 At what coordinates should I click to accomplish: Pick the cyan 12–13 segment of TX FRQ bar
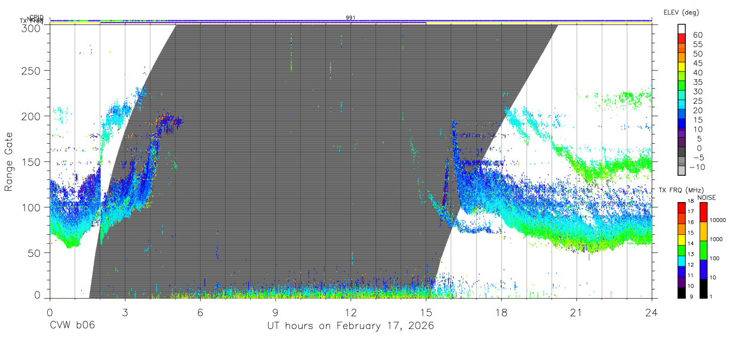[x=682, y=261]
